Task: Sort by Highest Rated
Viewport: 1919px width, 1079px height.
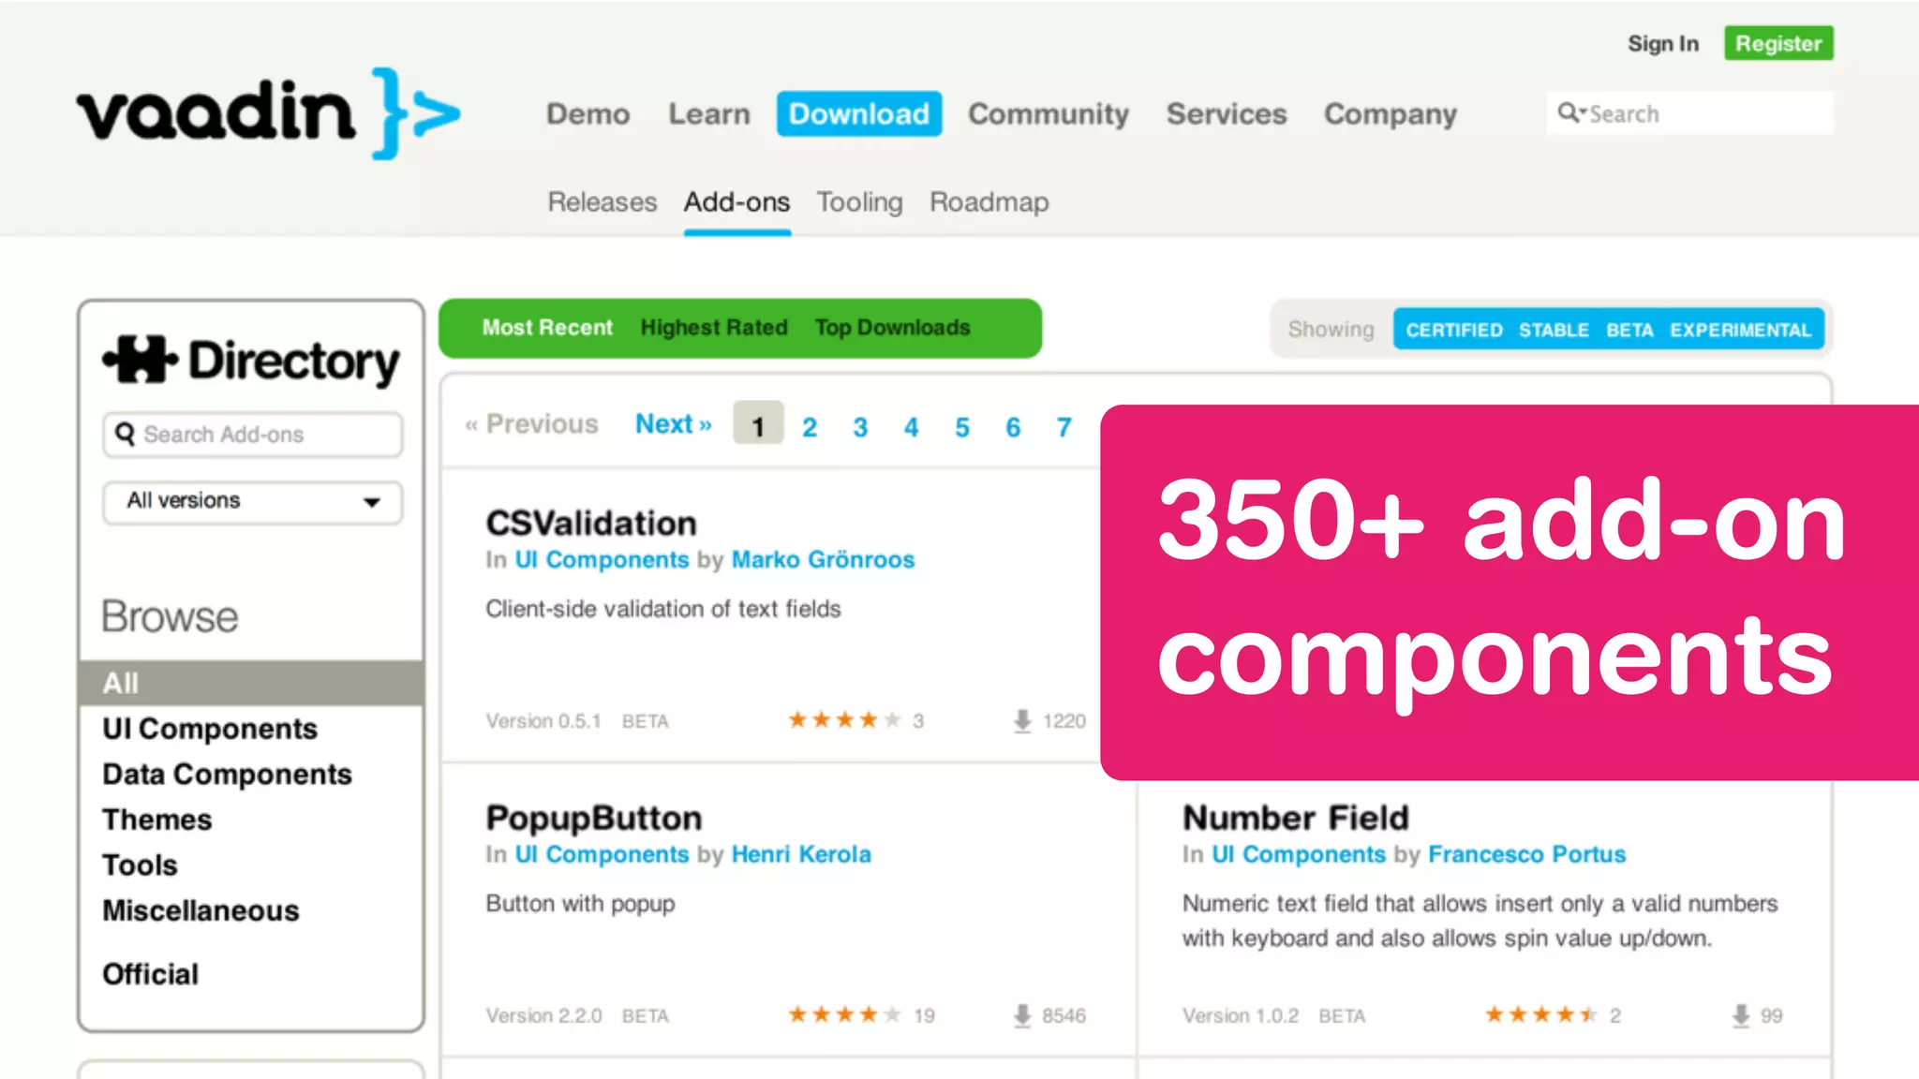Action: [x=714, y=328]
